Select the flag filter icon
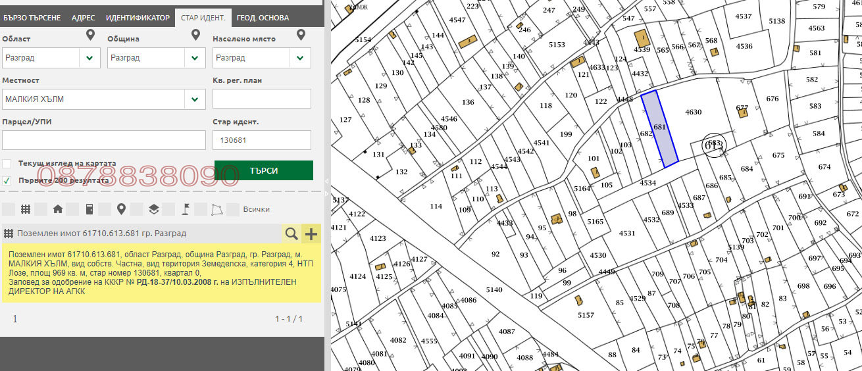 (186, 209)
